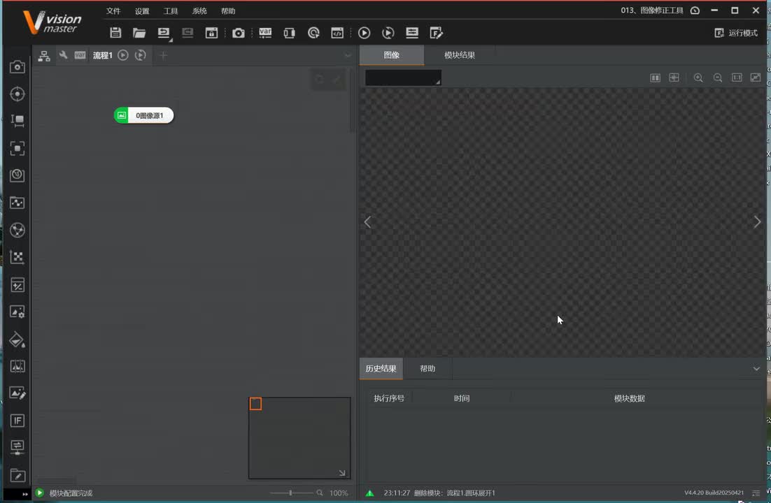
Task: Open the deep learning tool category icon
Action: point(17,175)
